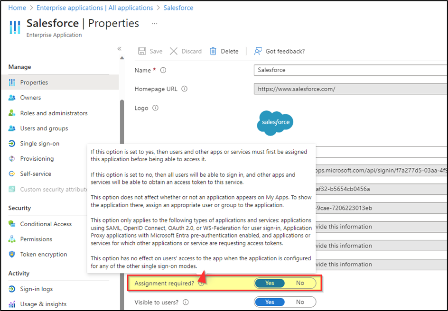Set Assignment required to No
Viewport: 448px width, 311px height.
[300, 283]
